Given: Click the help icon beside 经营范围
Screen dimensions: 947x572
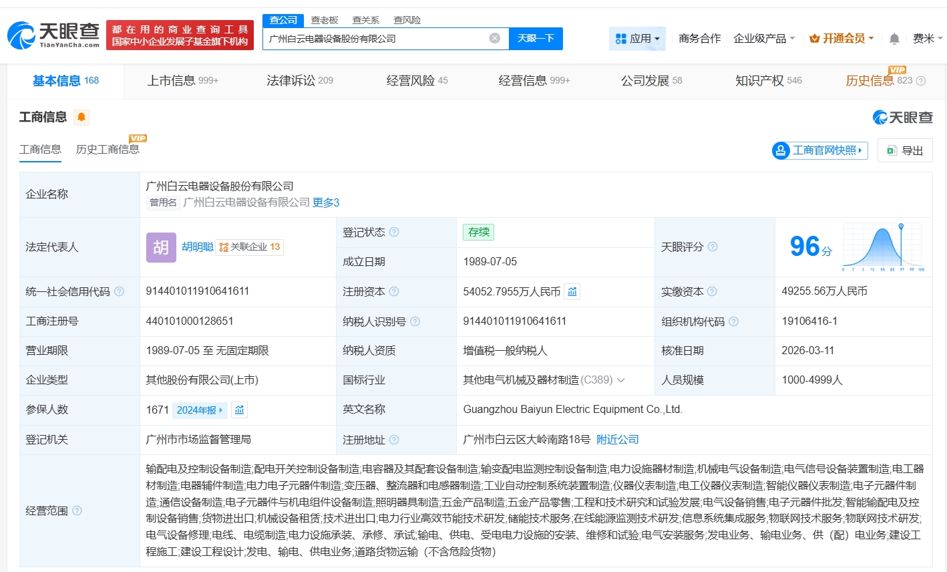Looking at the screenshot, I should click(77, 511).
